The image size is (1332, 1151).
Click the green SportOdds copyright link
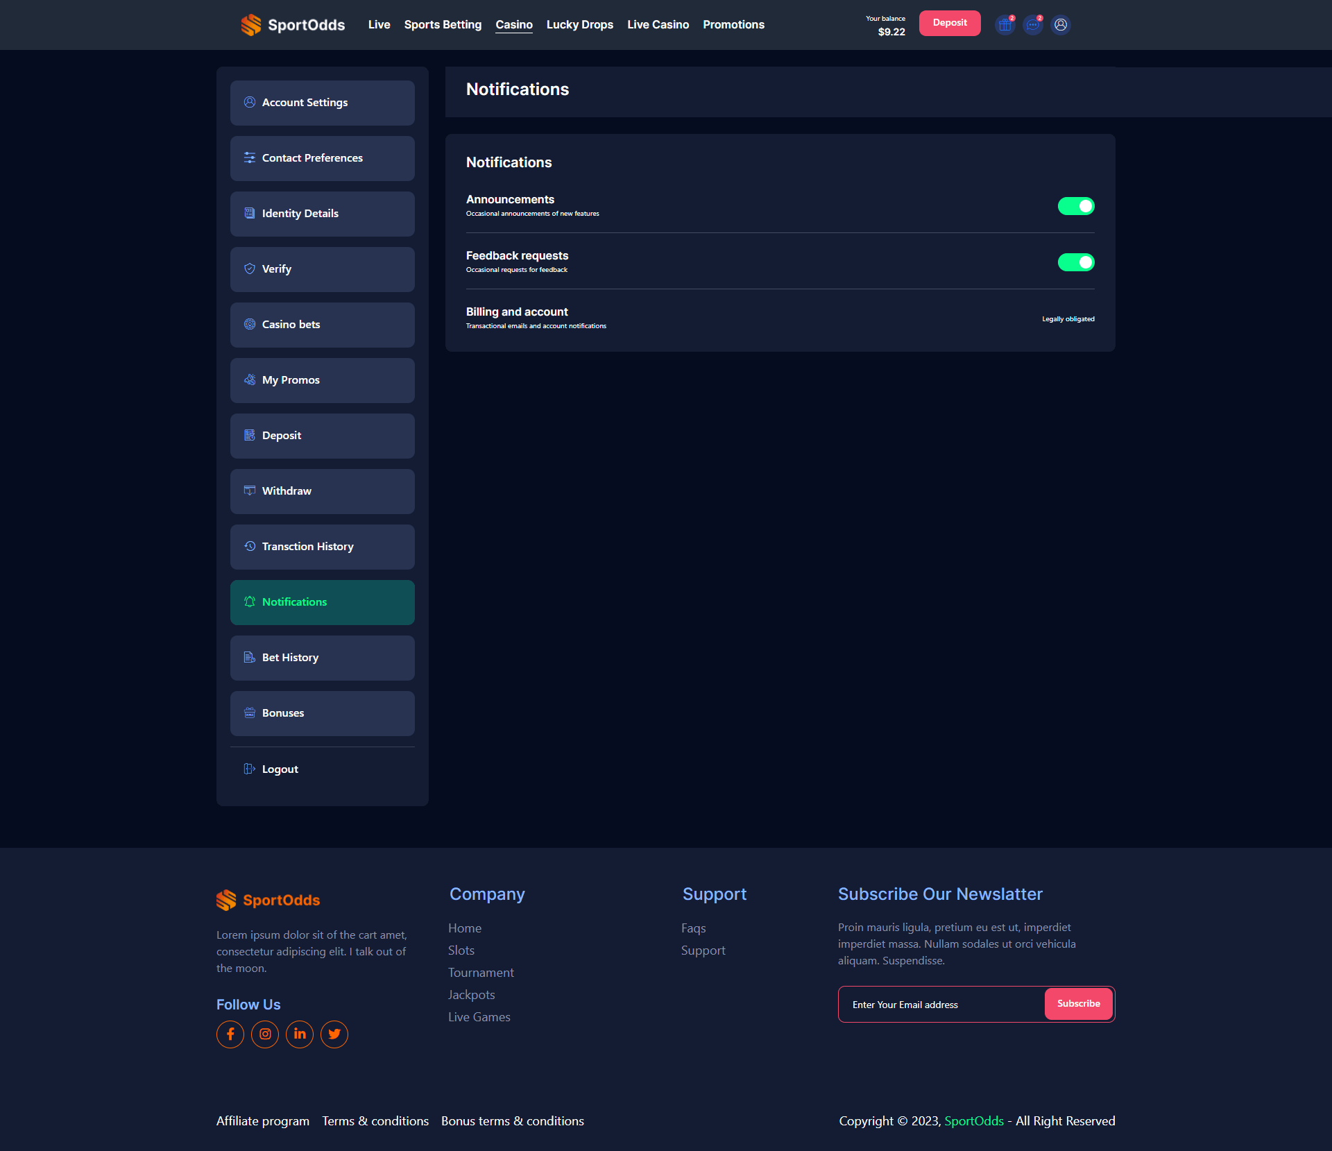pyautogui.click(x=974, y=1121)
